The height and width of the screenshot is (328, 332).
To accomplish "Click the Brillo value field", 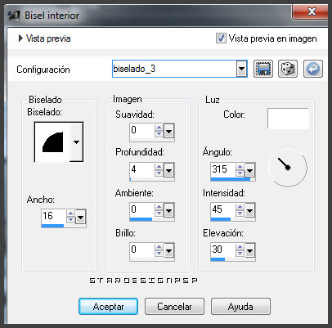I will [142, 249].
